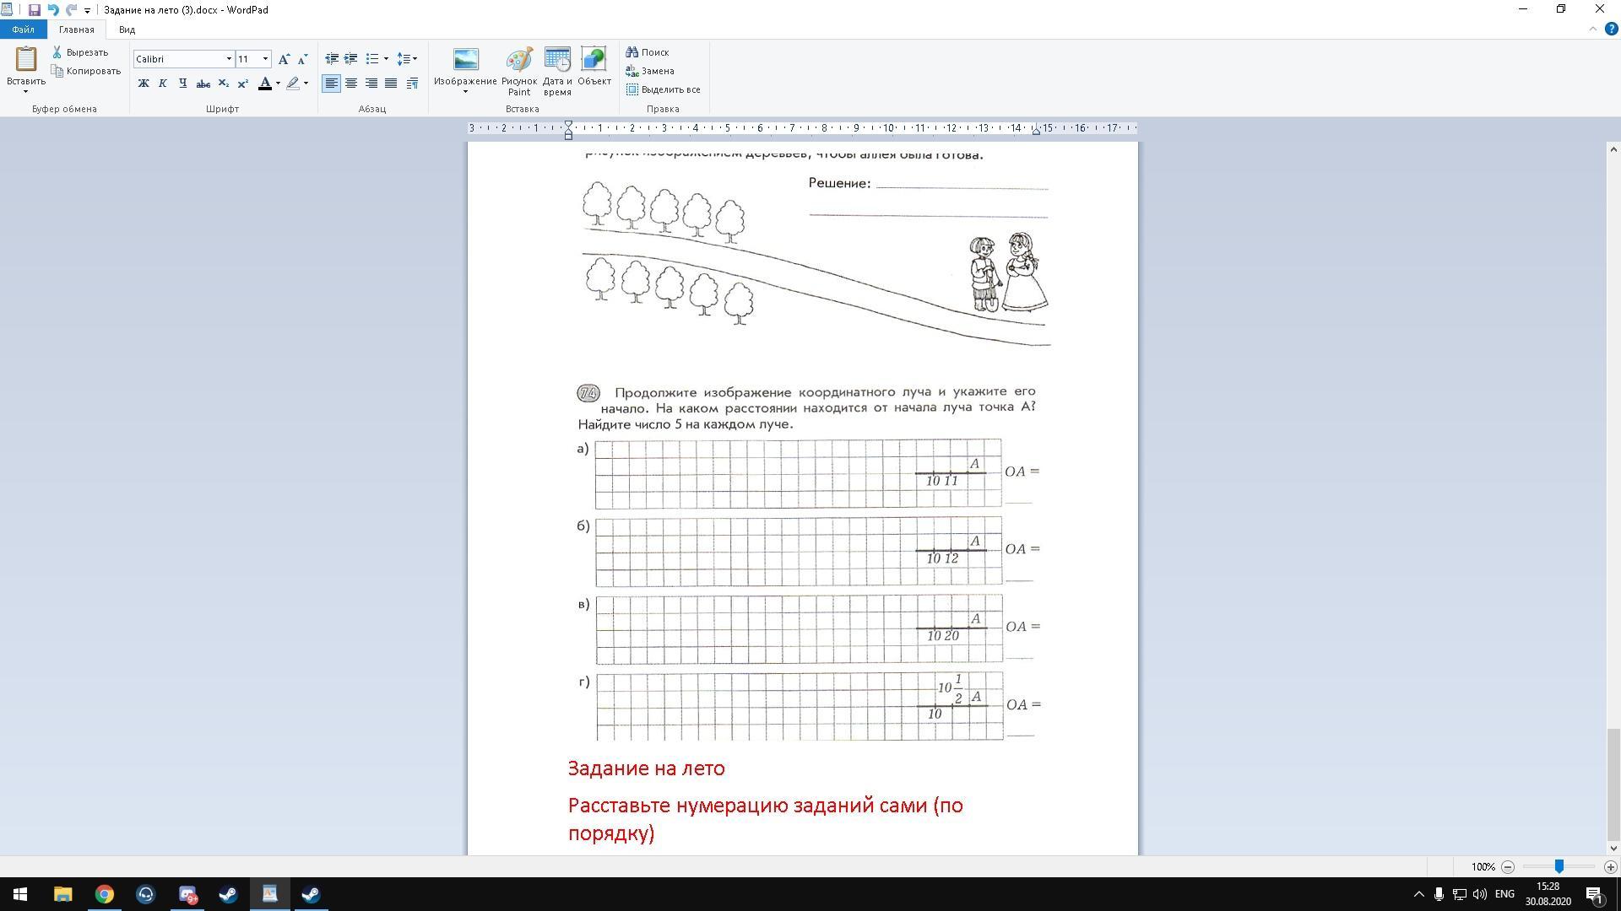Toggle italic К formatting
Screen dimensions: 1621x911
[x=163, y=84]
